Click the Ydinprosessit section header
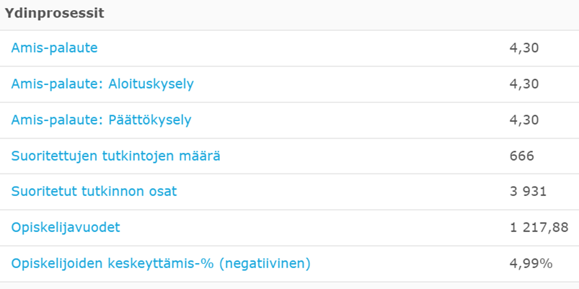This screenshot has width=579, height=289. tap(55, 14)
